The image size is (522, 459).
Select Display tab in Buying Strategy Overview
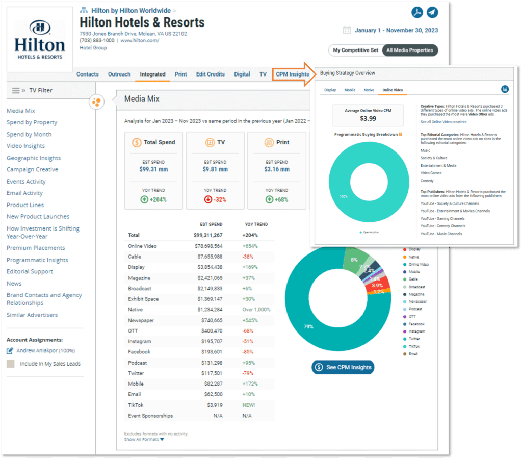pyautogui.click(x=330, y=90)
